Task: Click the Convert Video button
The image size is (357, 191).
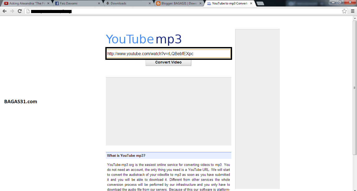Action: coord(168,62)
